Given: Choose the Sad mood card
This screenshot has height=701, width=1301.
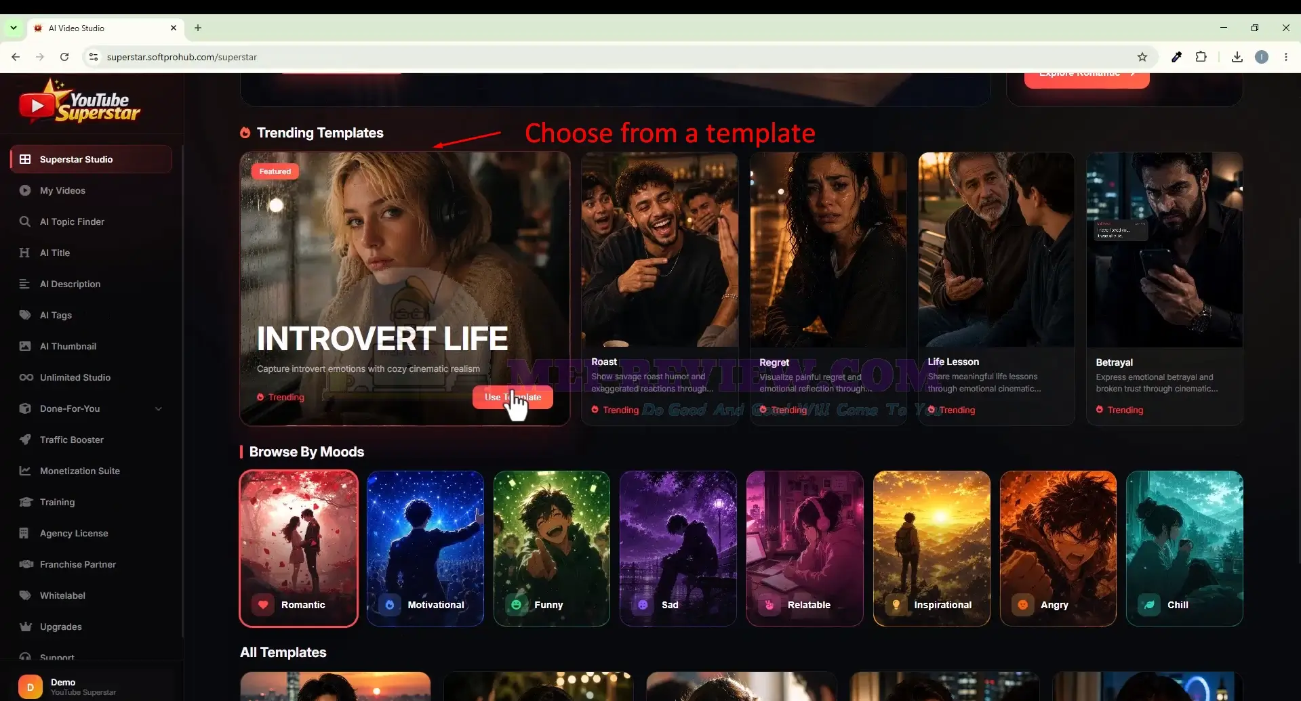Looking at the screenshot, I should tap(678, 549).
